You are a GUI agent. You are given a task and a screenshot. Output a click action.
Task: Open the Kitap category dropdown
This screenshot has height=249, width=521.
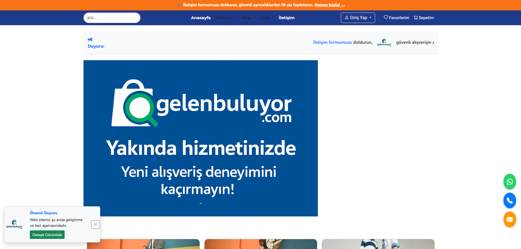pyautogui.click(x=248, y=18)
